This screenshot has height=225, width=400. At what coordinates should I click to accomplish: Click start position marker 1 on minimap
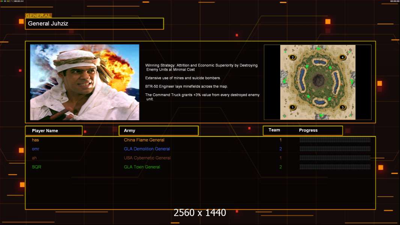point(293,107)
